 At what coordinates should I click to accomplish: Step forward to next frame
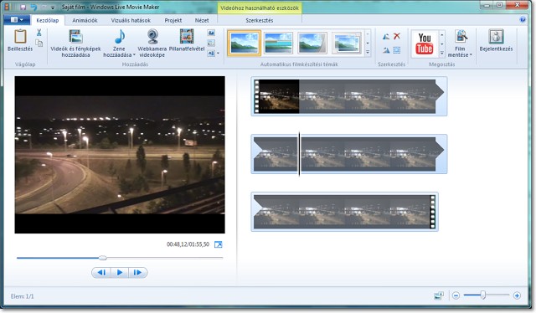click(x=137, y=272)
